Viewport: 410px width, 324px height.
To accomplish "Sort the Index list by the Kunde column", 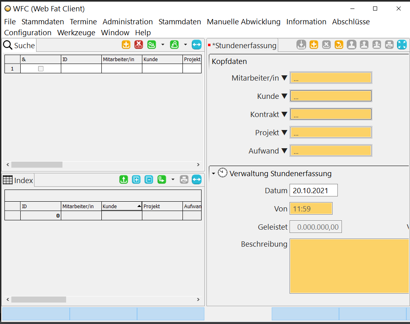I will pos(120,206).
